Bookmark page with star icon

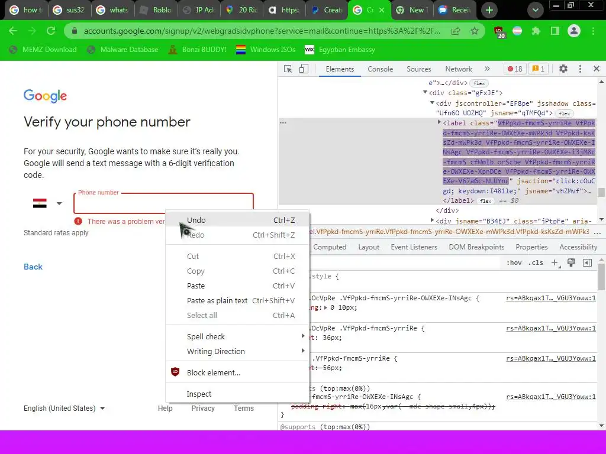pyautogui.click(x=475, y=31)
